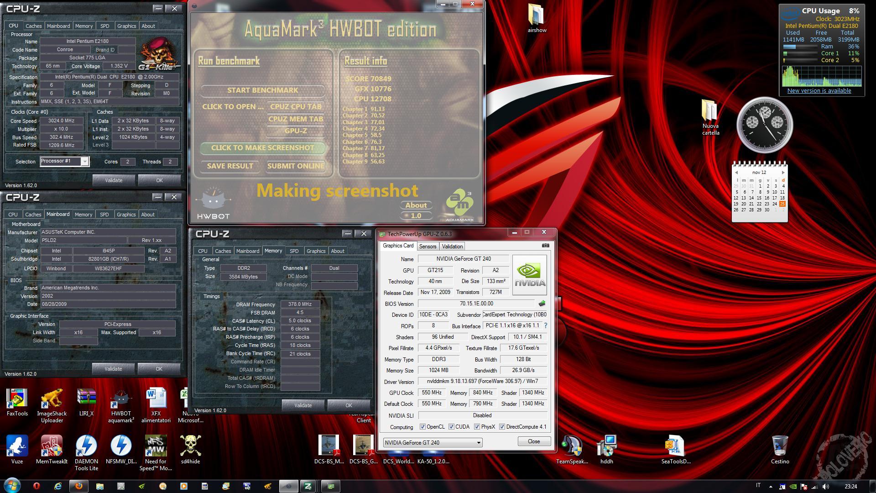Open the sd4hide skull icon

190,450
